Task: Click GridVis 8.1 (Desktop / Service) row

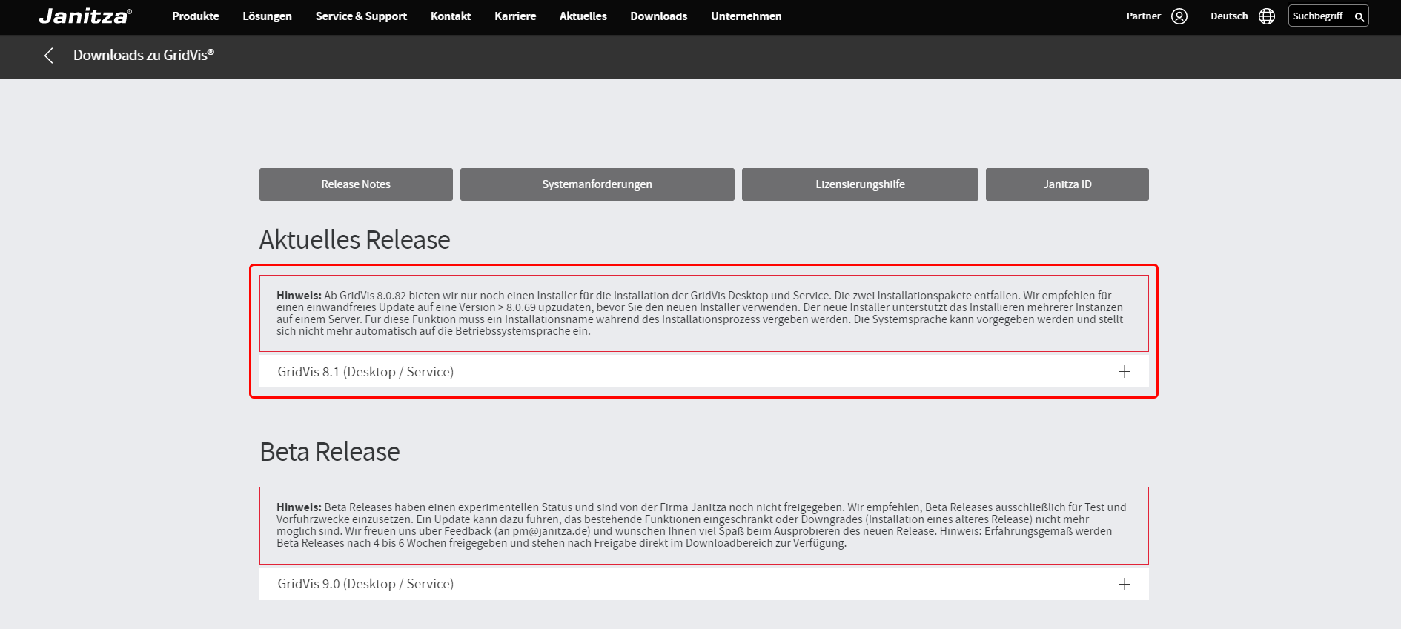Action: click(x=704, y=372)
